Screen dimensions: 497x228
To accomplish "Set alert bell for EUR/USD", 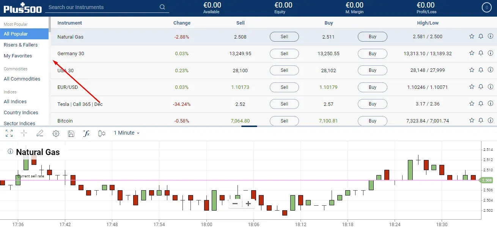I will coord(481,87).
